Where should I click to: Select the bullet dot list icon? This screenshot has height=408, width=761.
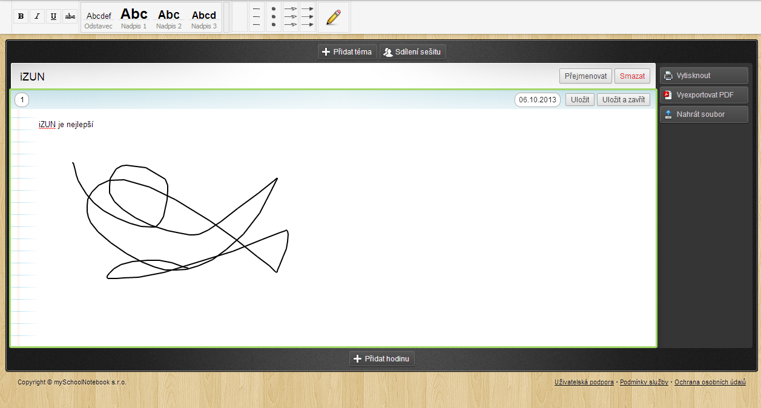(x=274, y=17)
